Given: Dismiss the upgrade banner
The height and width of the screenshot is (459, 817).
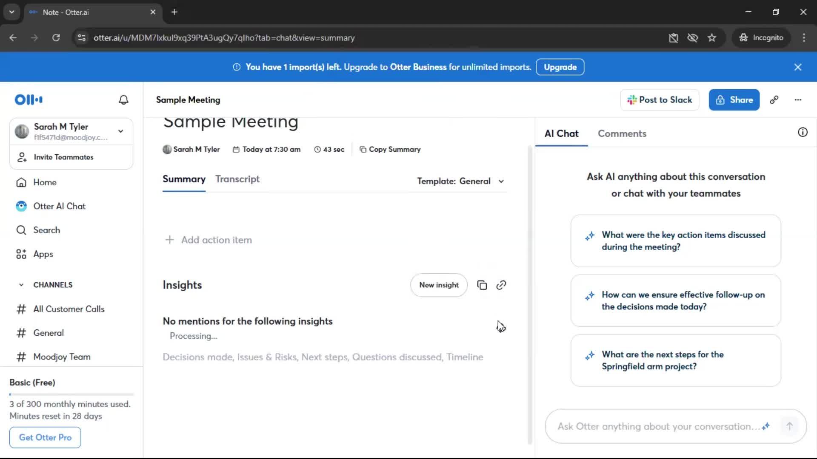Looking at the screenshot, I should (x=798, y=67).
